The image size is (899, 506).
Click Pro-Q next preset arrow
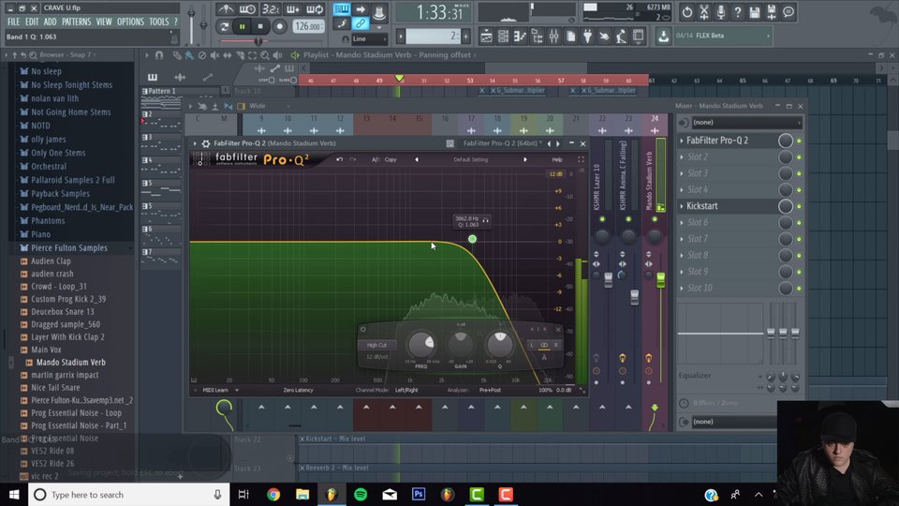(x=524, y=159)
